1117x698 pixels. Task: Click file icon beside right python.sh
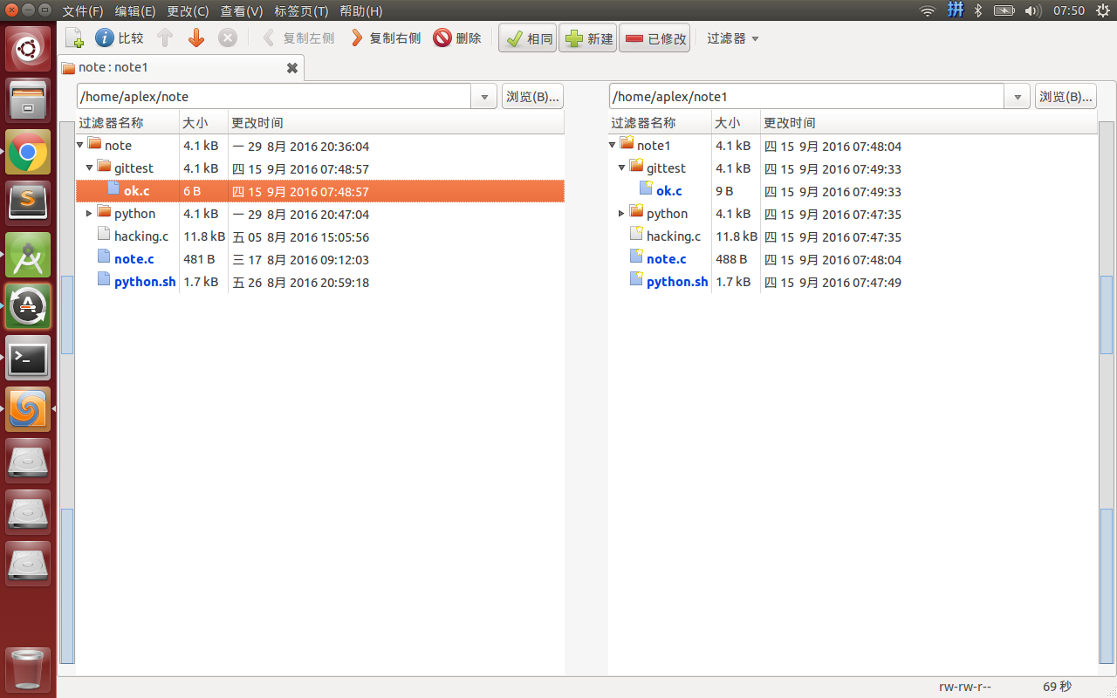pyautogui.click(x=636, y=281)
